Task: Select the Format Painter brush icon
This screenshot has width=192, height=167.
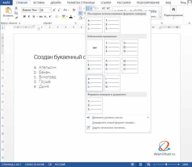Action: point(16,18)
